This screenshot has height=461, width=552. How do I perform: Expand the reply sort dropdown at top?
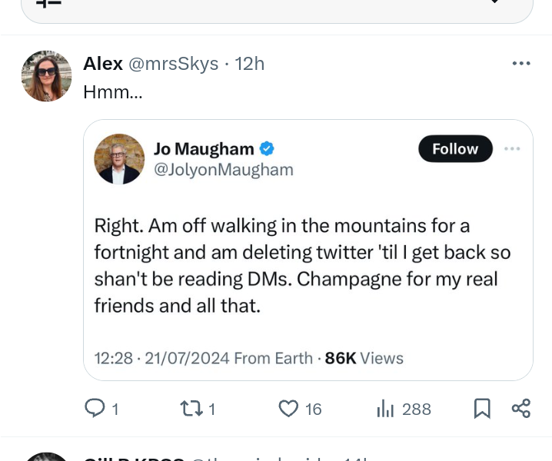click(x=495, y=4)
